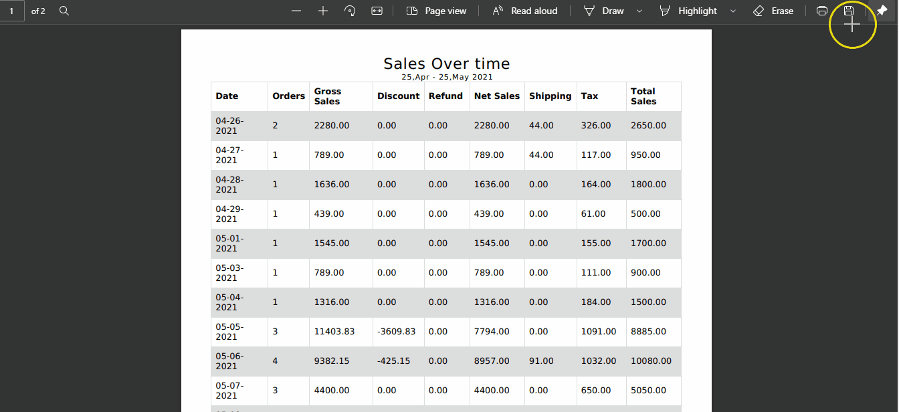Activate the Draw tool
The height and width of the screenshot is (412, 899).
[x=604, y=11]
